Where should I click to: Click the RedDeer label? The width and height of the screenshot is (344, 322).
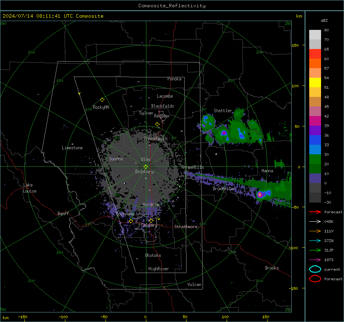pos(162,116)
